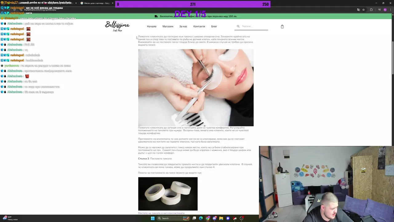Click caption Мястото на тиксото в мигллопластиката

(161, 213)
